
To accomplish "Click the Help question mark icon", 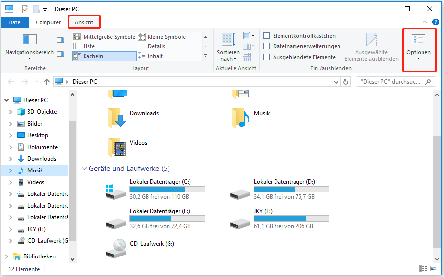I will (x=435, y=22).
